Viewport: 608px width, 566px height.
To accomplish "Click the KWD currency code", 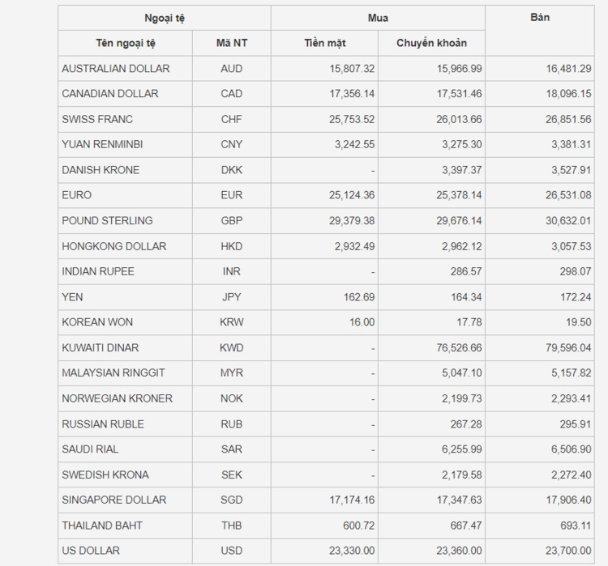I will (232, 348).
